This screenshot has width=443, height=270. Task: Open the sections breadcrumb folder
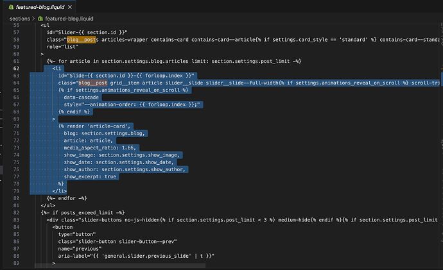pos(20,19)
